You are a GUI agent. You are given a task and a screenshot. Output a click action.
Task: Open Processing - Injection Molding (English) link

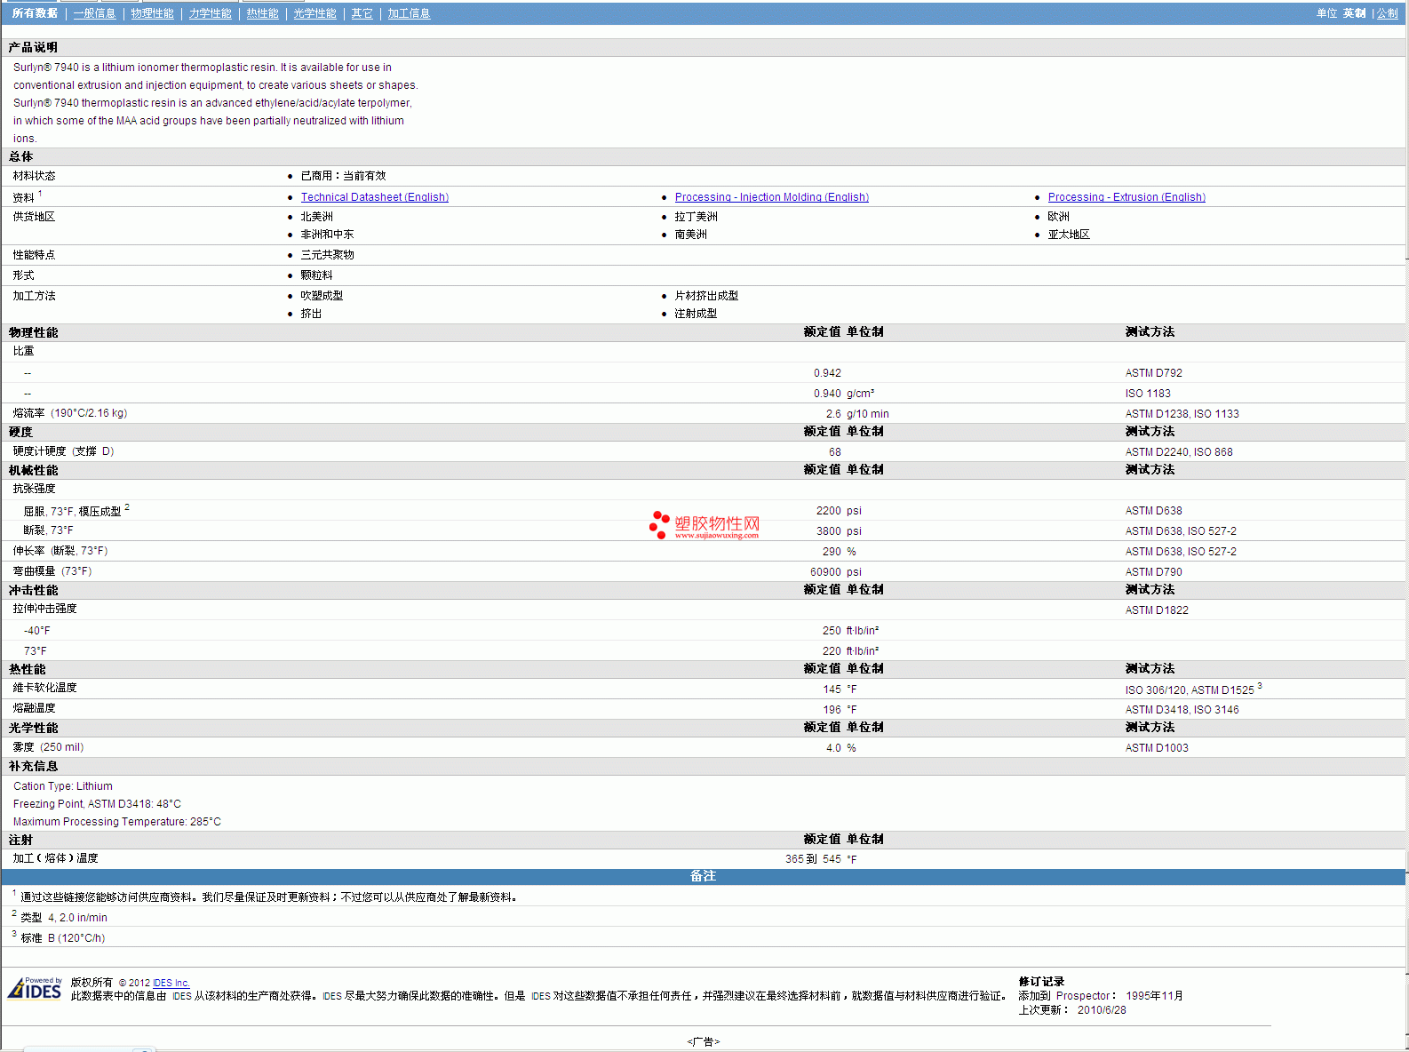(771, 197)
